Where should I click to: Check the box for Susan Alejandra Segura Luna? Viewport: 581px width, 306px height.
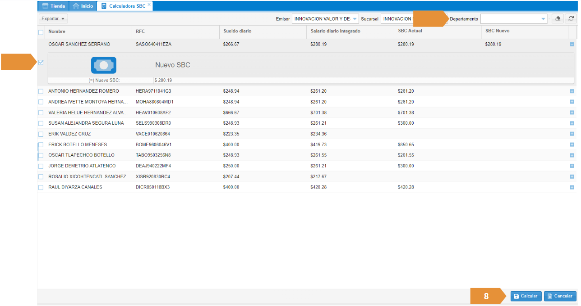[41, 123]
